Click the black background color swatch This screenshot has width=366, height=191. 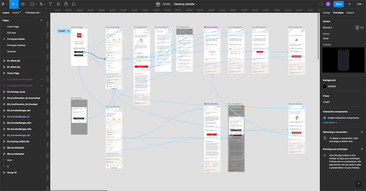(x=325, y=86)
